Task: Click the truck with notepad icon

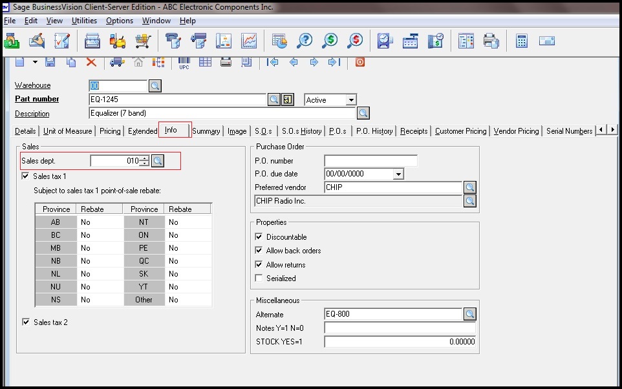Action: click(198, 41)
